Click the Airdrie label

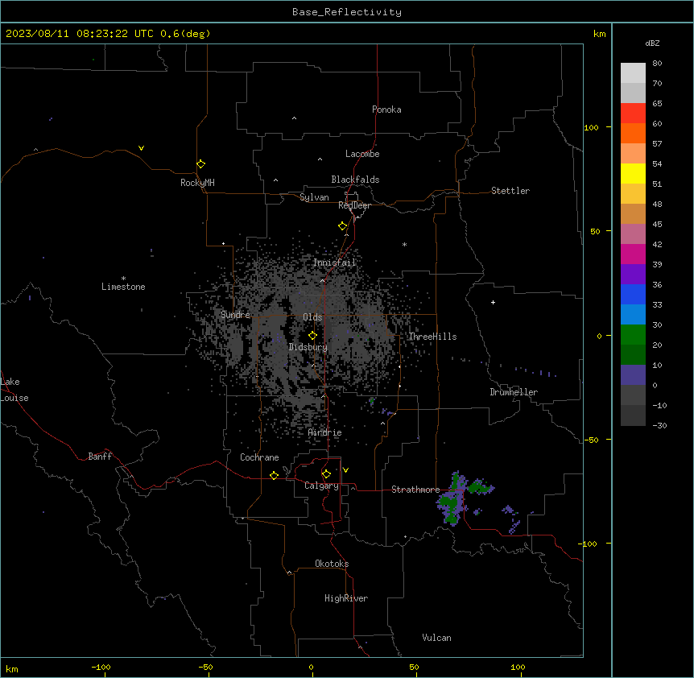pyautogui.click(x=325, y=432)
